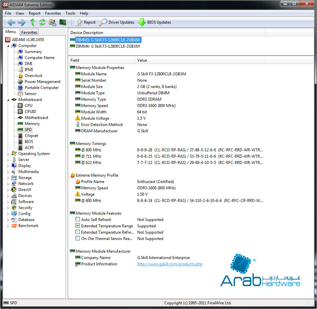Screen dimensions: 317x309
Task: Select the Memory item under Motherboard
Action: point(32,124)
